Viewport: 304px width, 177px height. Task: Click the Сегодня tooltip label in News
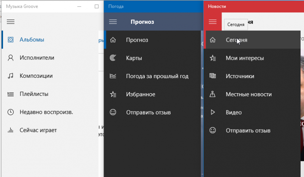click(x=236, y=25)
